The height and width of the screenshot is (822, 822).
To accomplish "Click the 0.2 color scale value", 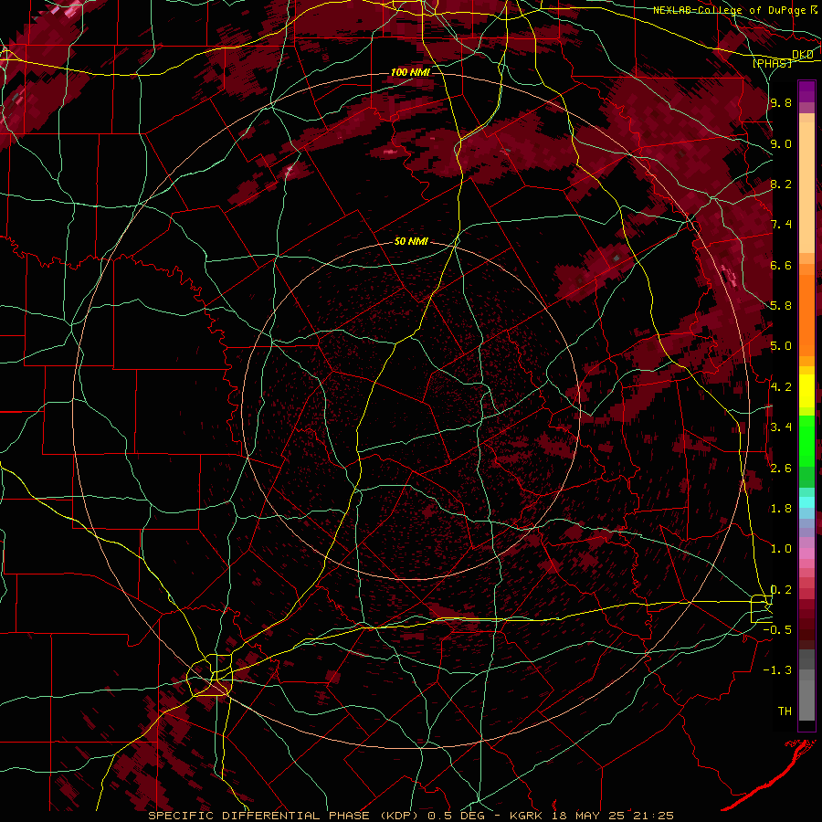I will click(781, 590).
